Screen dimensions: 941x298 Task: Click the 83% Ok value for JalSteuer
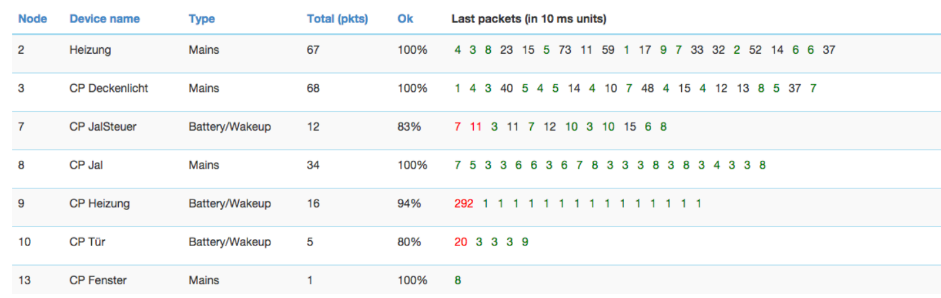[x=409, y=127]
